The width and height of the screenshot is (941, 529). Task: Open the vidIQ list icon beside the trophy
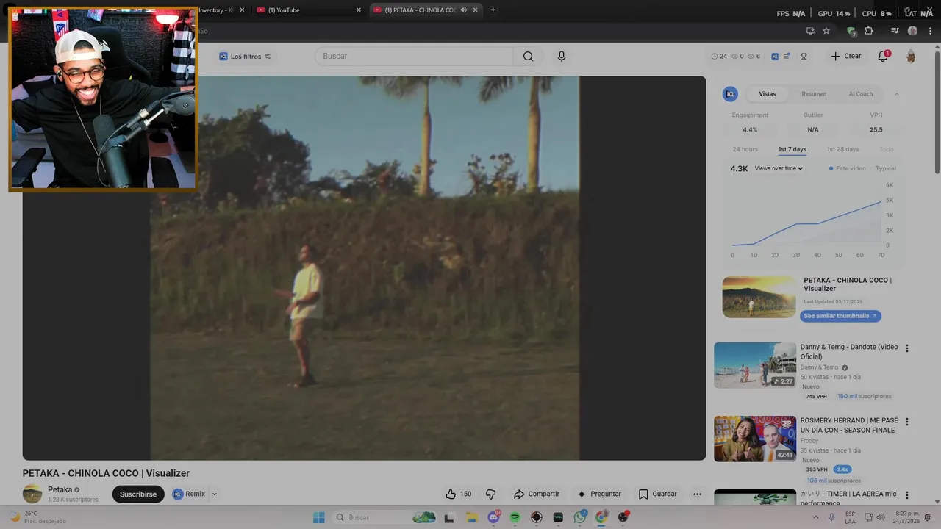786,56
